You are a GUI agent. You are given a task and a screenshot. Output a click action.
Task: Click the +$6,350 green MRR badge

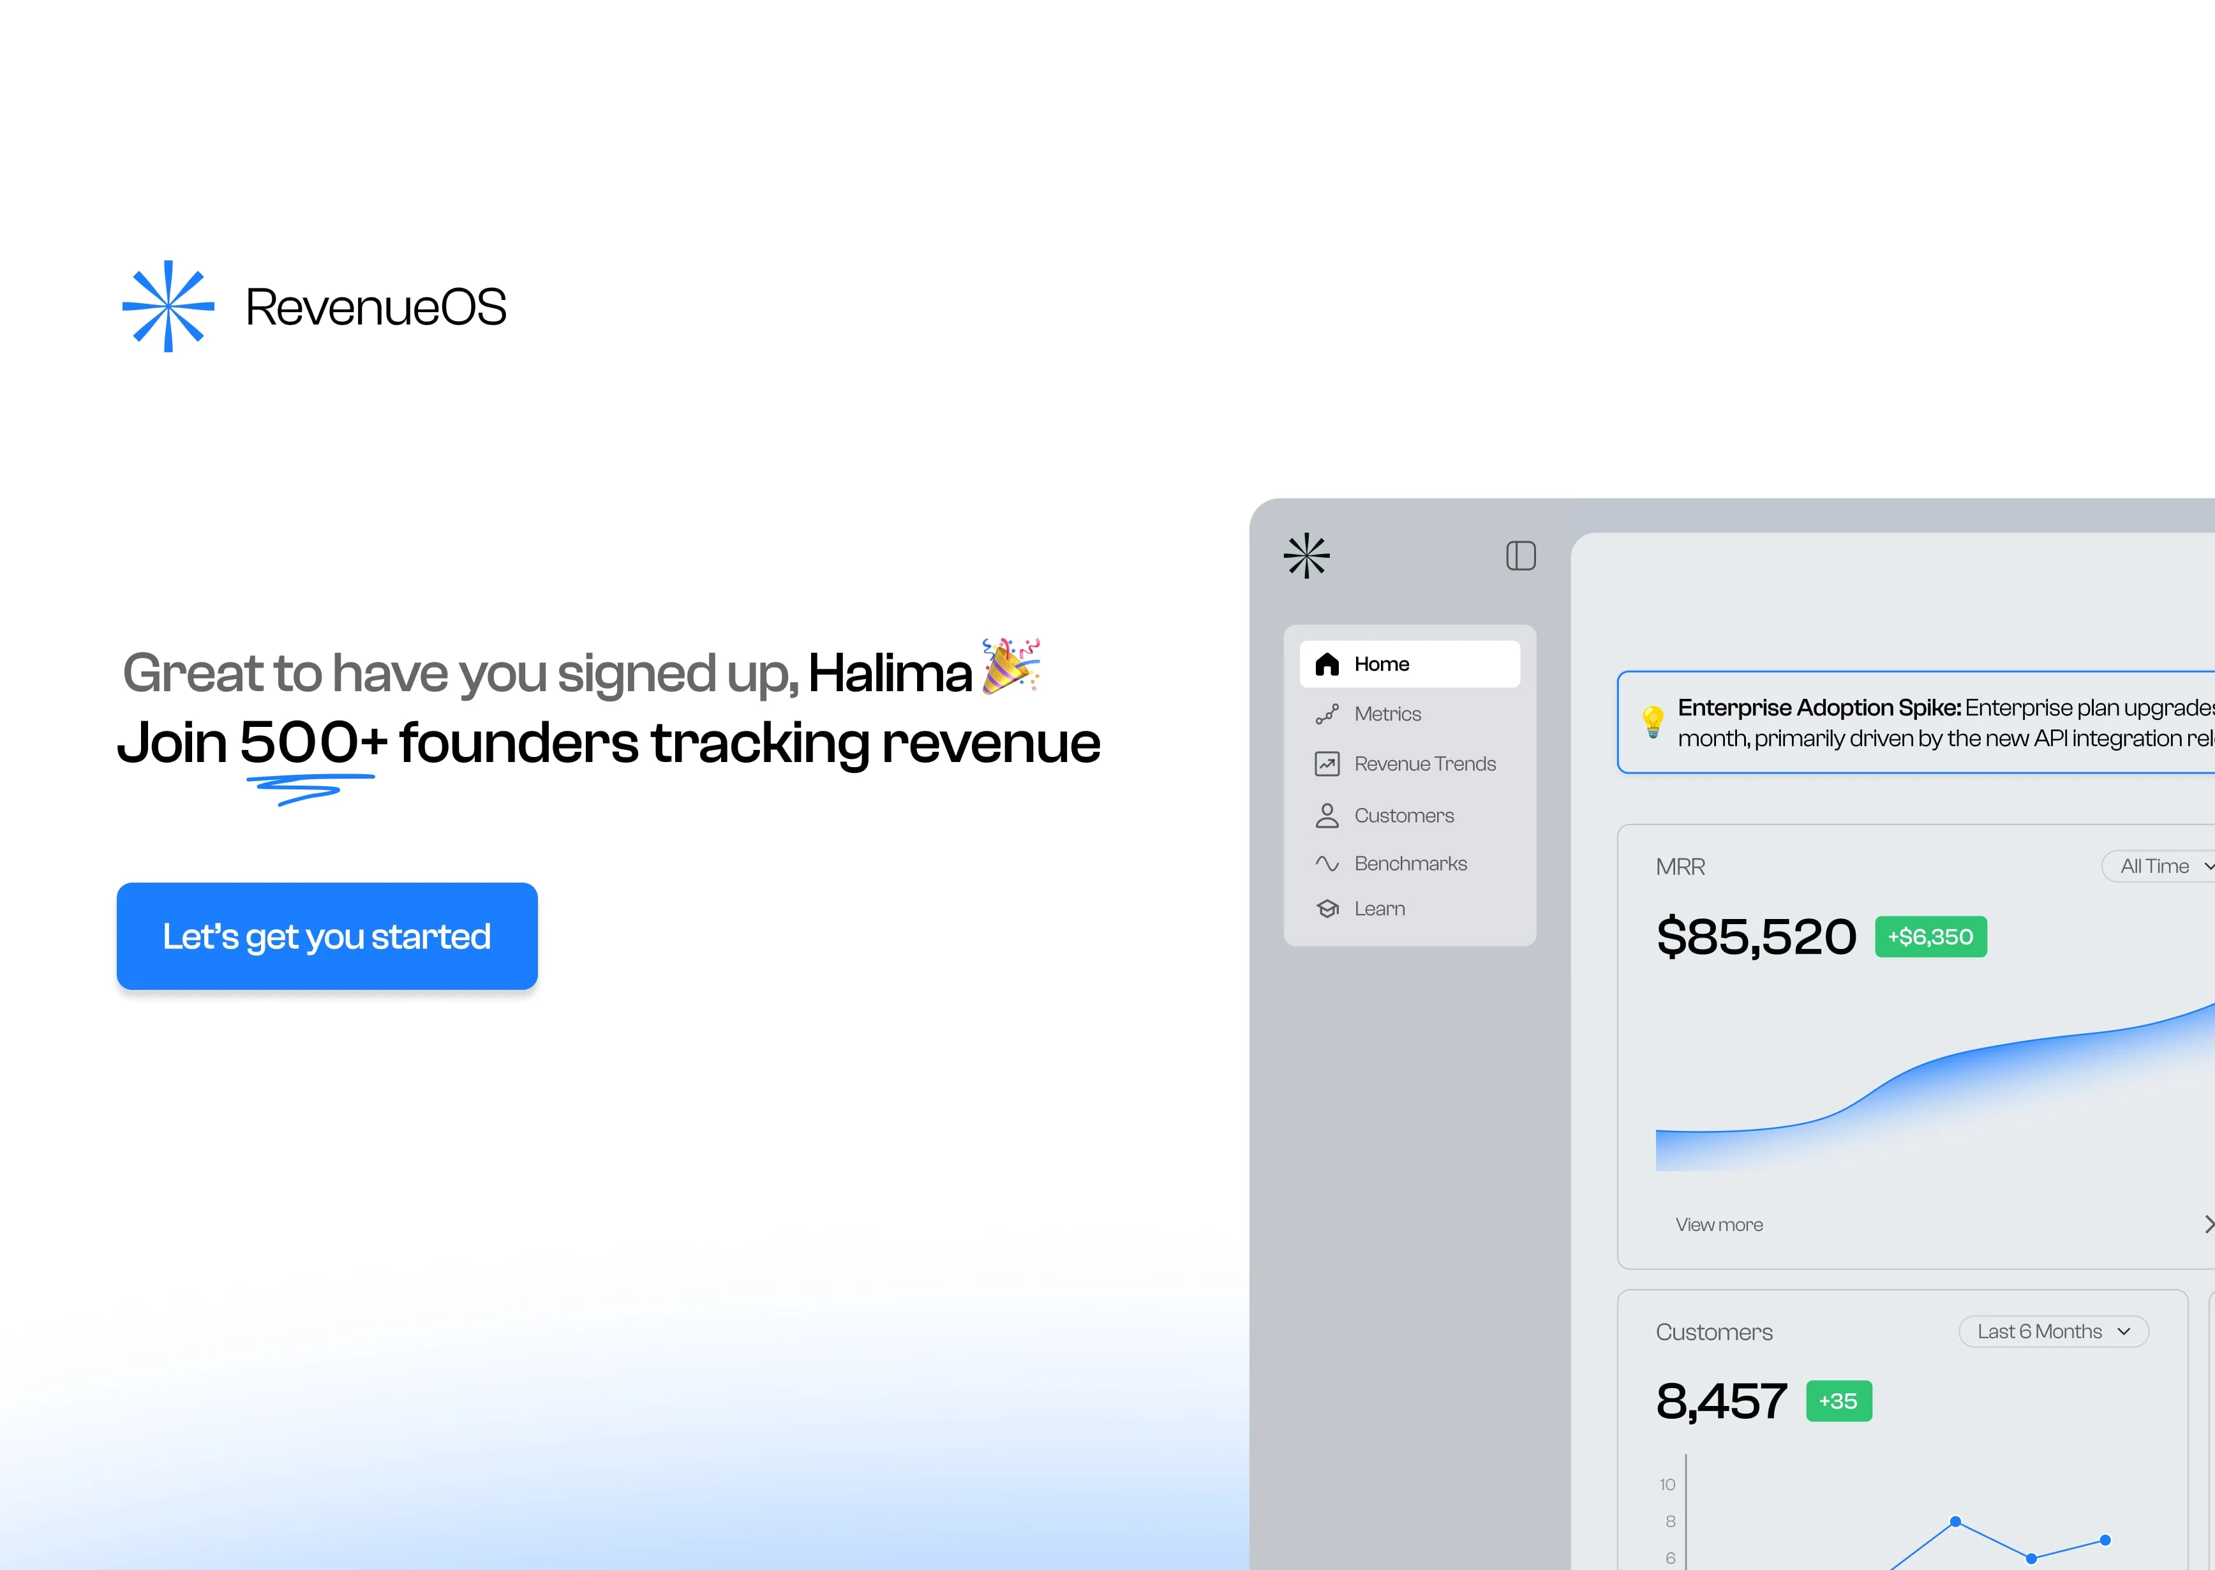(1930, 937)
